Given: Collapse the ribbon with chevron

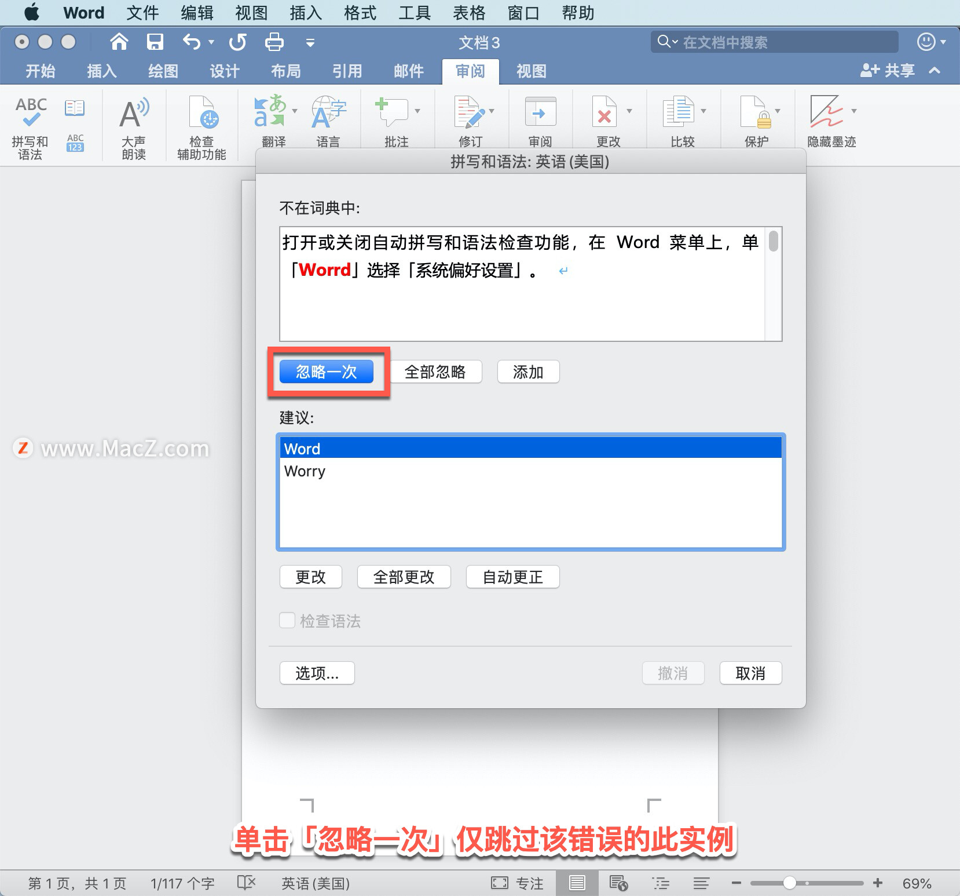Looking at the screenshot, I should [934, 70].
